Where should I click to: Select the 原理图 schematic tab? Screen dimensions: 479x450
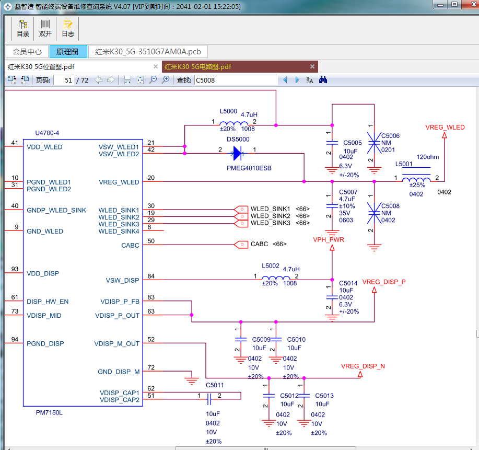pyautogui.click(x=68, y=52)
